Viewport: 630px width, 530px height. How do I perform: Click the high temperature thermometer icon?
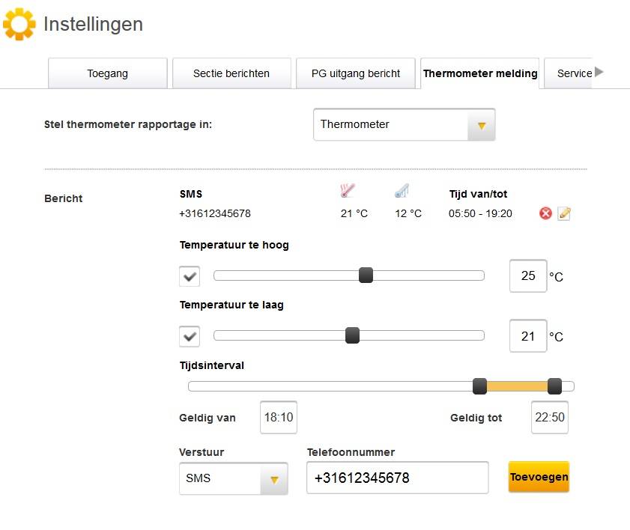pos(347,192)
